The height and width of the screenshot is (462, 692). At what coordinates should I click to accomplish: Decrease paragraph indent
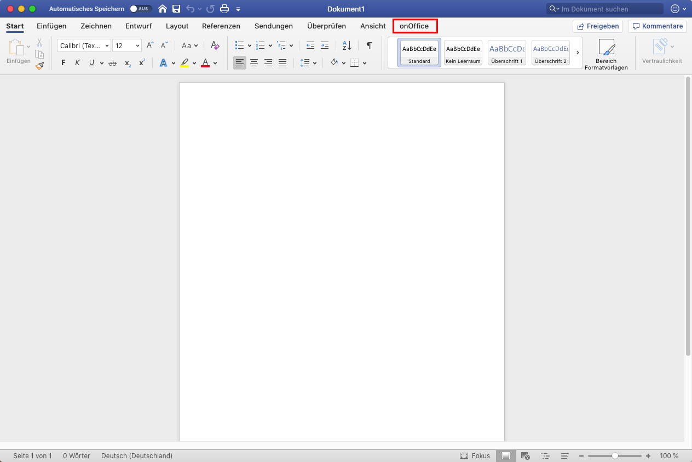click(x=310, y=45)
